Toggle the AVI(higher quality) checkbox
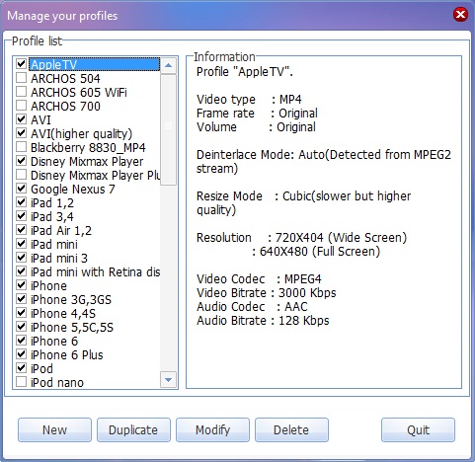Screen dimensions: 475x462 pyautogui.click(x=22, y=133)
